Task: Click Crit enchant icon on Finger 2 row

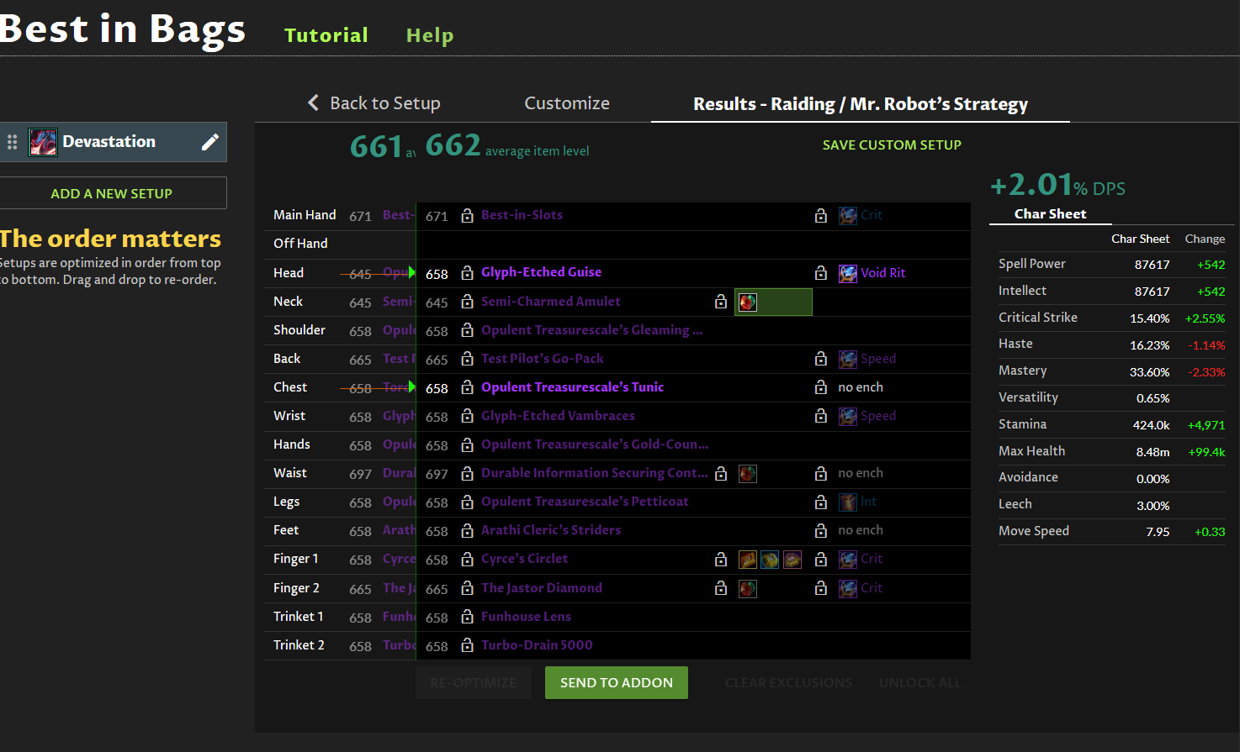Action: tap(848, 588)
